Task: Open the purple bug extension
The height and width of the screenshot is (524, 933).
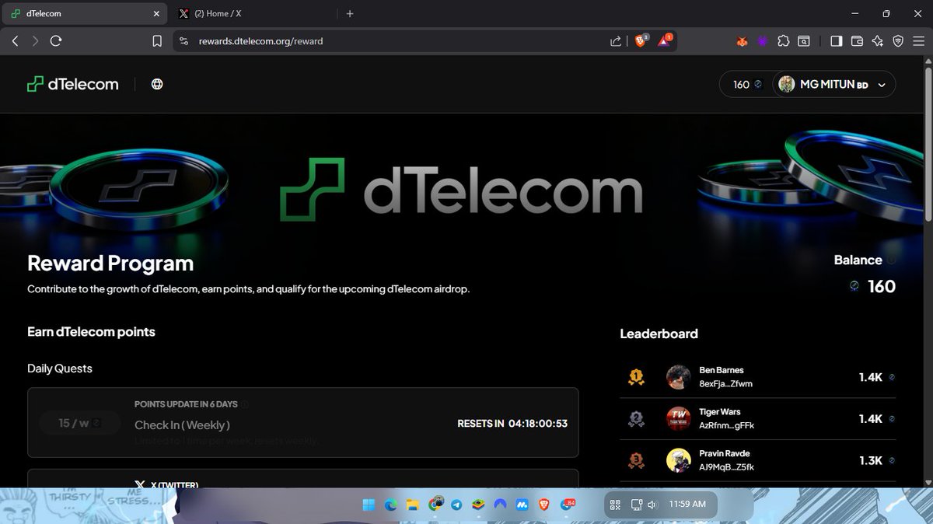Action: point(763,40)
